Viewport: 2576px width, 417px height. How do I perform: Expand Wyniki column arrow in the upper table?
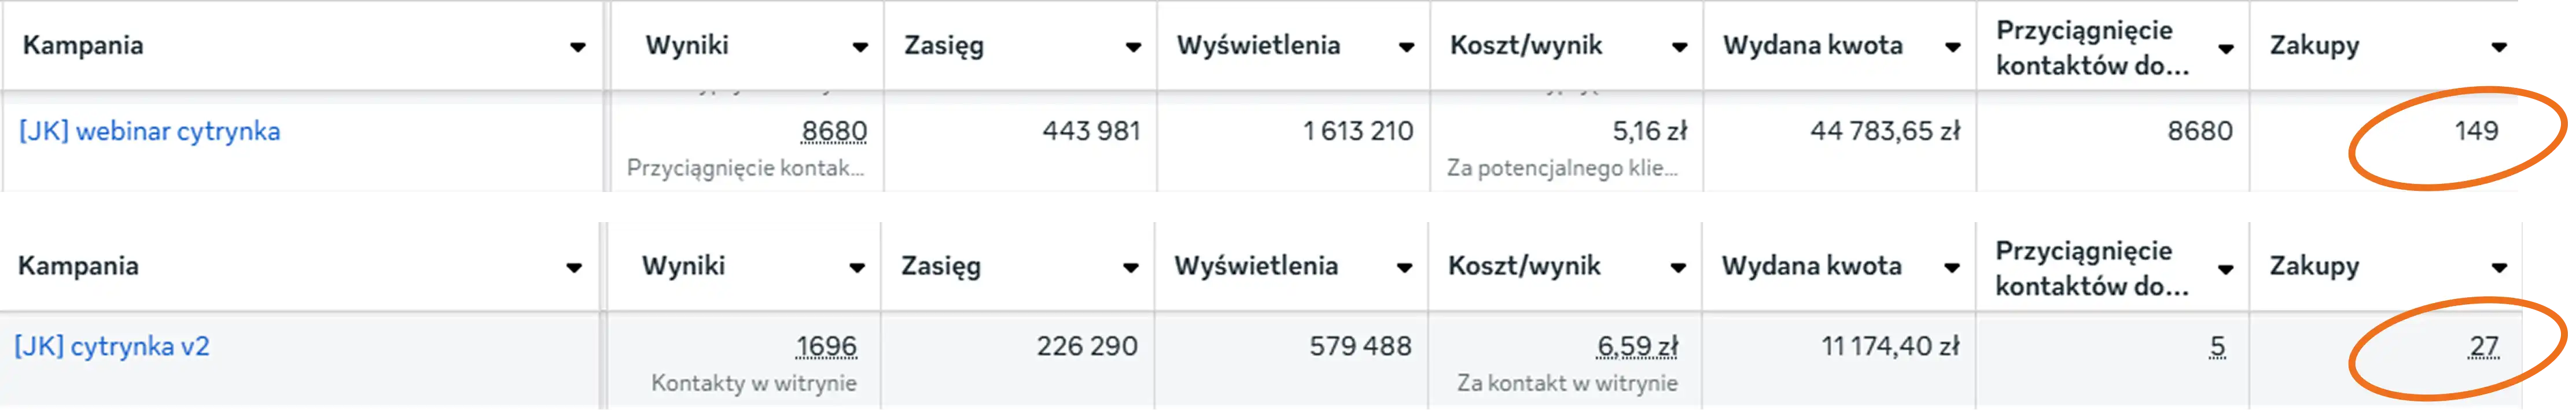click(860, 47)
